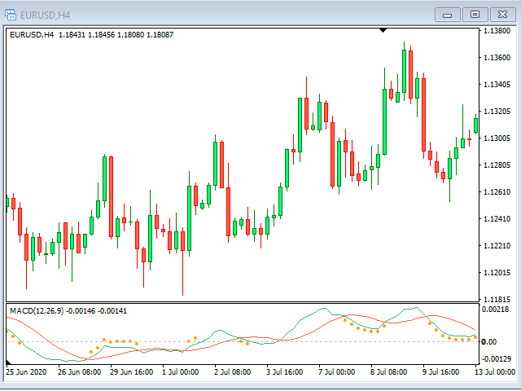
Task: Click the 0.00218 MACD scale value
Action: tap(496, 310)
